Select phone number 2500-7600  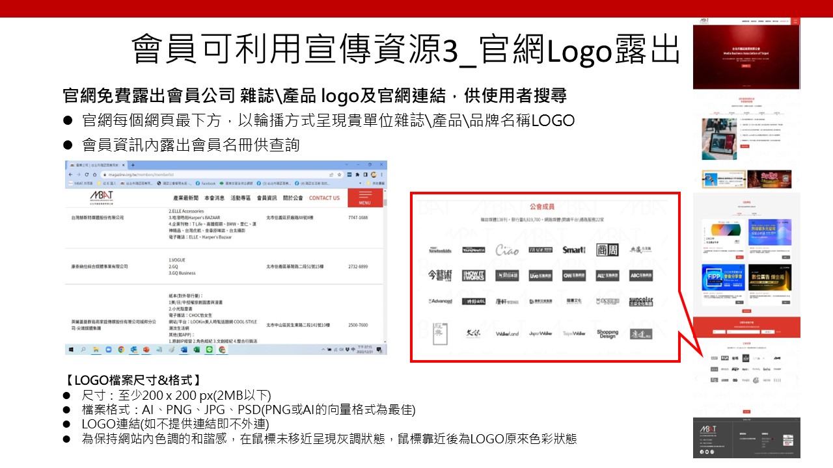(357, 324)
